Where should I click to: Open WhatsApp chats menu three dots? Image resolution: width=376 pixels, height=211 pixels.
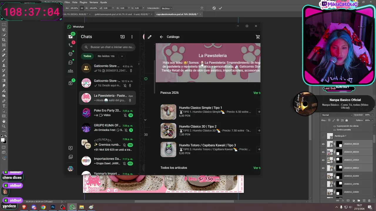click(132, 37)
